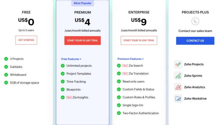This screenshot has width=221, height=125.
Task: Click the green checkmark beside Whiteboard
Action: tap(6, 75)
